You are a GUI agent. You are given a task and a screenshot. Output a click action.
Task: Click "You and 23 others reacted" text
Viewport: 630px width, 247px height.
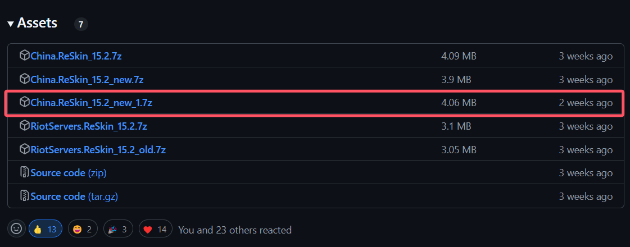click(235, 230)
